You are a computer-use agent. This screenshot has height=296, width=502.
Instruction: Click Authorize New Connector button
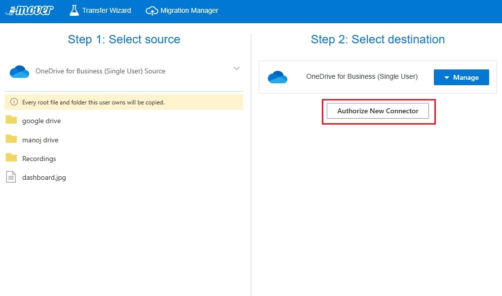point(378,111)
